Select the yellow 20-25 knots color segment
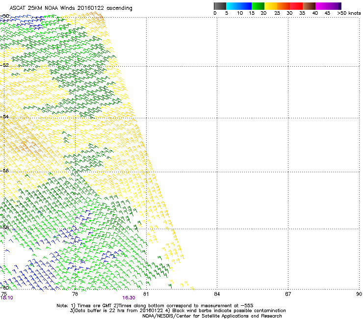The height and width of the screenshot is (319, 363). coord(271,6)
